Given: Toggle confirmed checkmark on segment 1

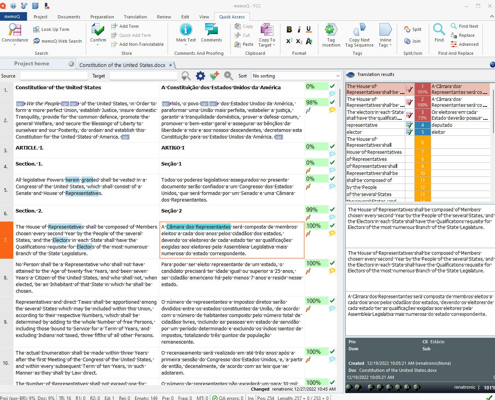Looking at the screenshot, I should (x=332, y=86).
